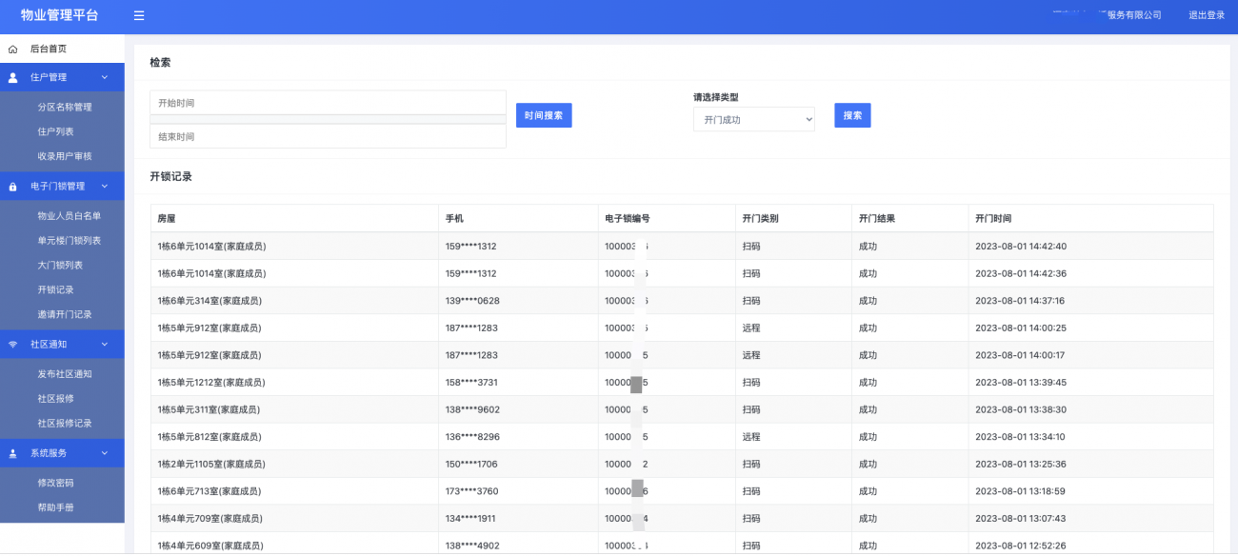This screenshot has width=1238, height=556.
Task: Click the 检索 section heading
Action: [x=160, y=63]
